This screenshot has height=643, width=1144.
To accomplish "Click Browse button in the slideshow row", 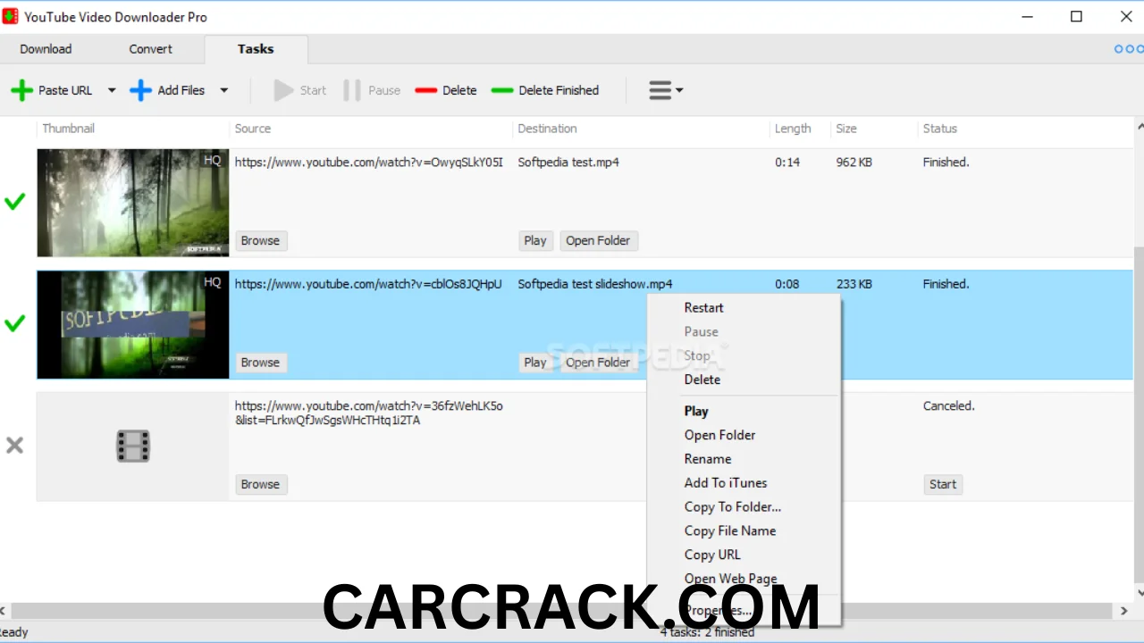I will click(260, 363).
